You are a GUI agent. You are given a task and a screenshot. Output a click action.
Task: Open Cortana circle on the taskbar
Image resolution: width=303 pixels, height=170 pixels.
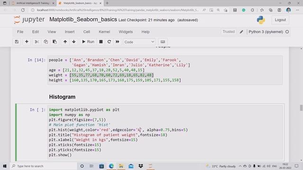82,166
